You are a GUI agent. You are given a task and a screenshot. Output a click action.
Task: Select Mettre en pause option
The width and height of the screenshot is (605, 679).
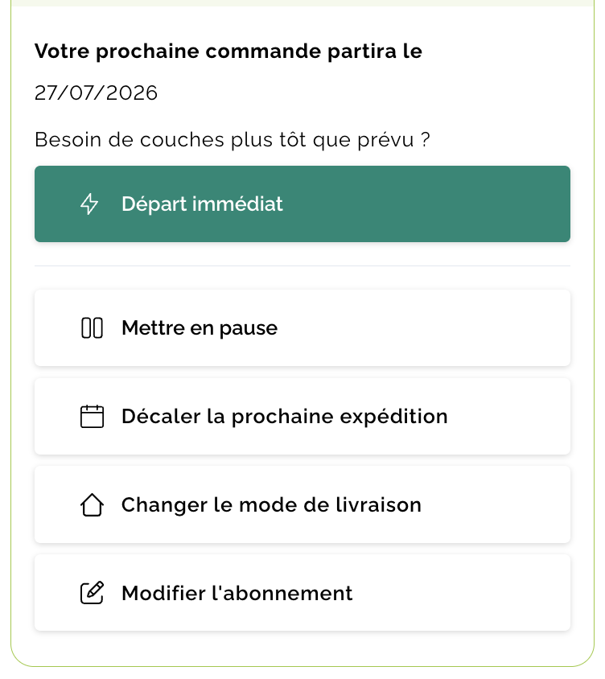click(x=302, y=327)
